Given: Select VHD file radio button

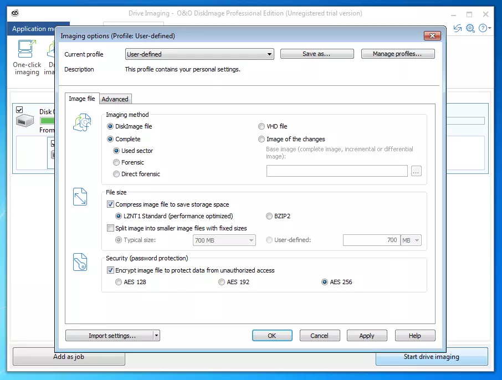Looking at the screenshot, I should [x=262, y=126].
